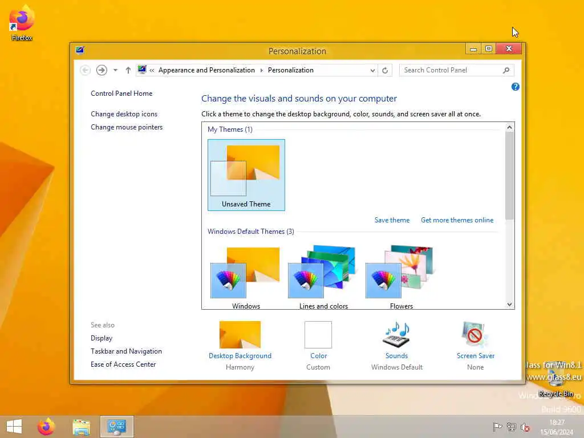Viewport: 584px width, 438px height.
Task: Expand the address bar history dropdown
Action: pos(372,70)
